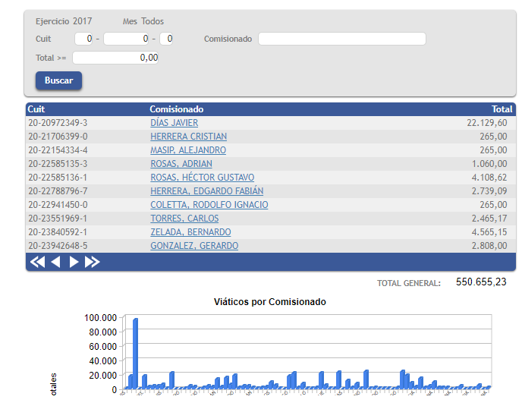Go to next page of results

click(74, 262)
